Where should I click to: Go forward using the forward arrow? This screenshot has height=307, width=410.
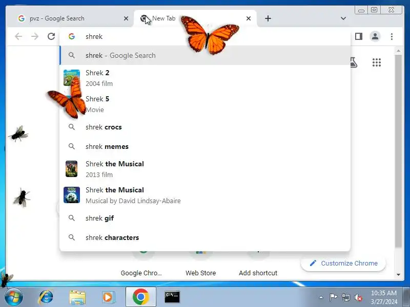pyautogui.click(x=35, y=36)
